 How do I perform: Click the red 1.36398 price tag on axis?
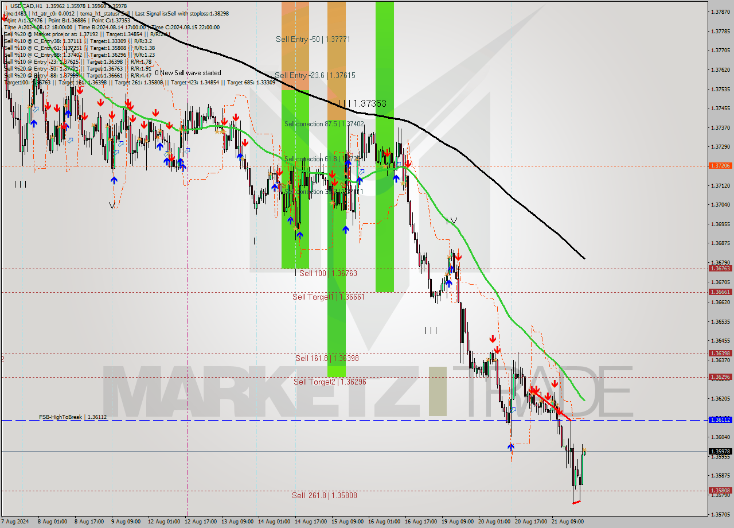(720, 354)
